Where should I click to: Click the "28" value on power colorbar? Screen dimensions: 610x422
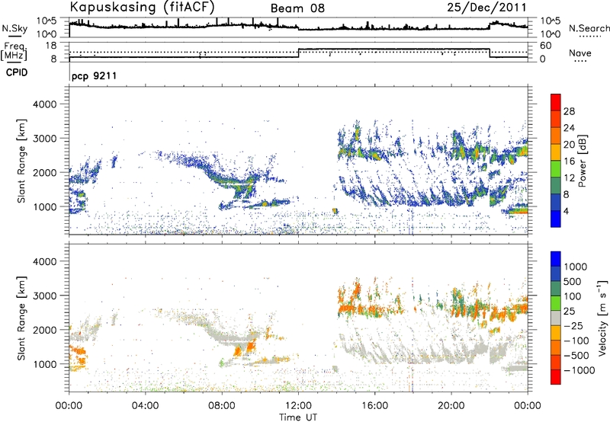coord(569,111)
